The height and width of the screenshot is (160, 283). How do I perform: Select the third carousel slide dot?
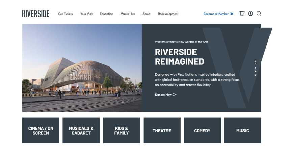coord(255,68)
